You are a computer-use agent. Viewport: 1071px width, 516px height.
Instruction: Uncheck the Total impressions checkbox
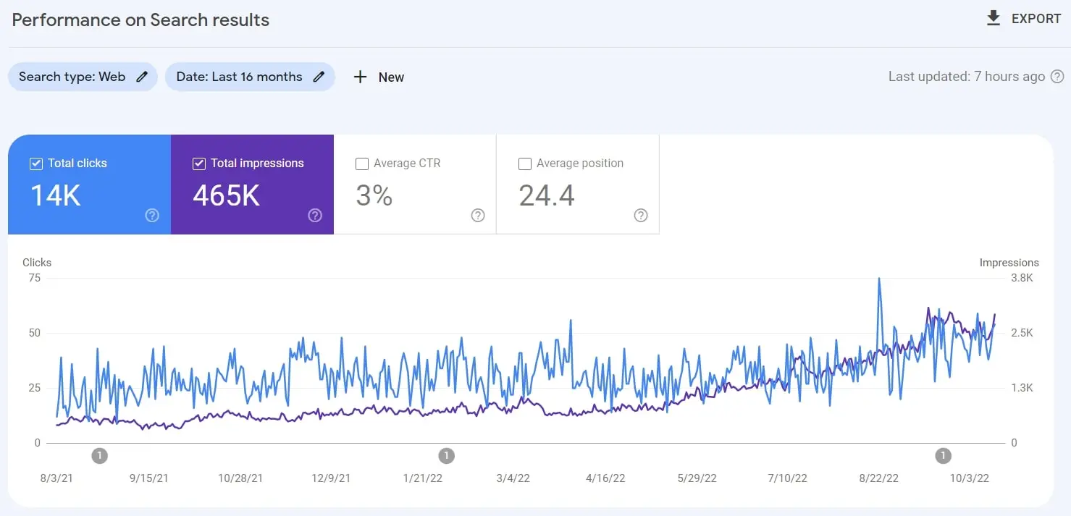[198, 163]
